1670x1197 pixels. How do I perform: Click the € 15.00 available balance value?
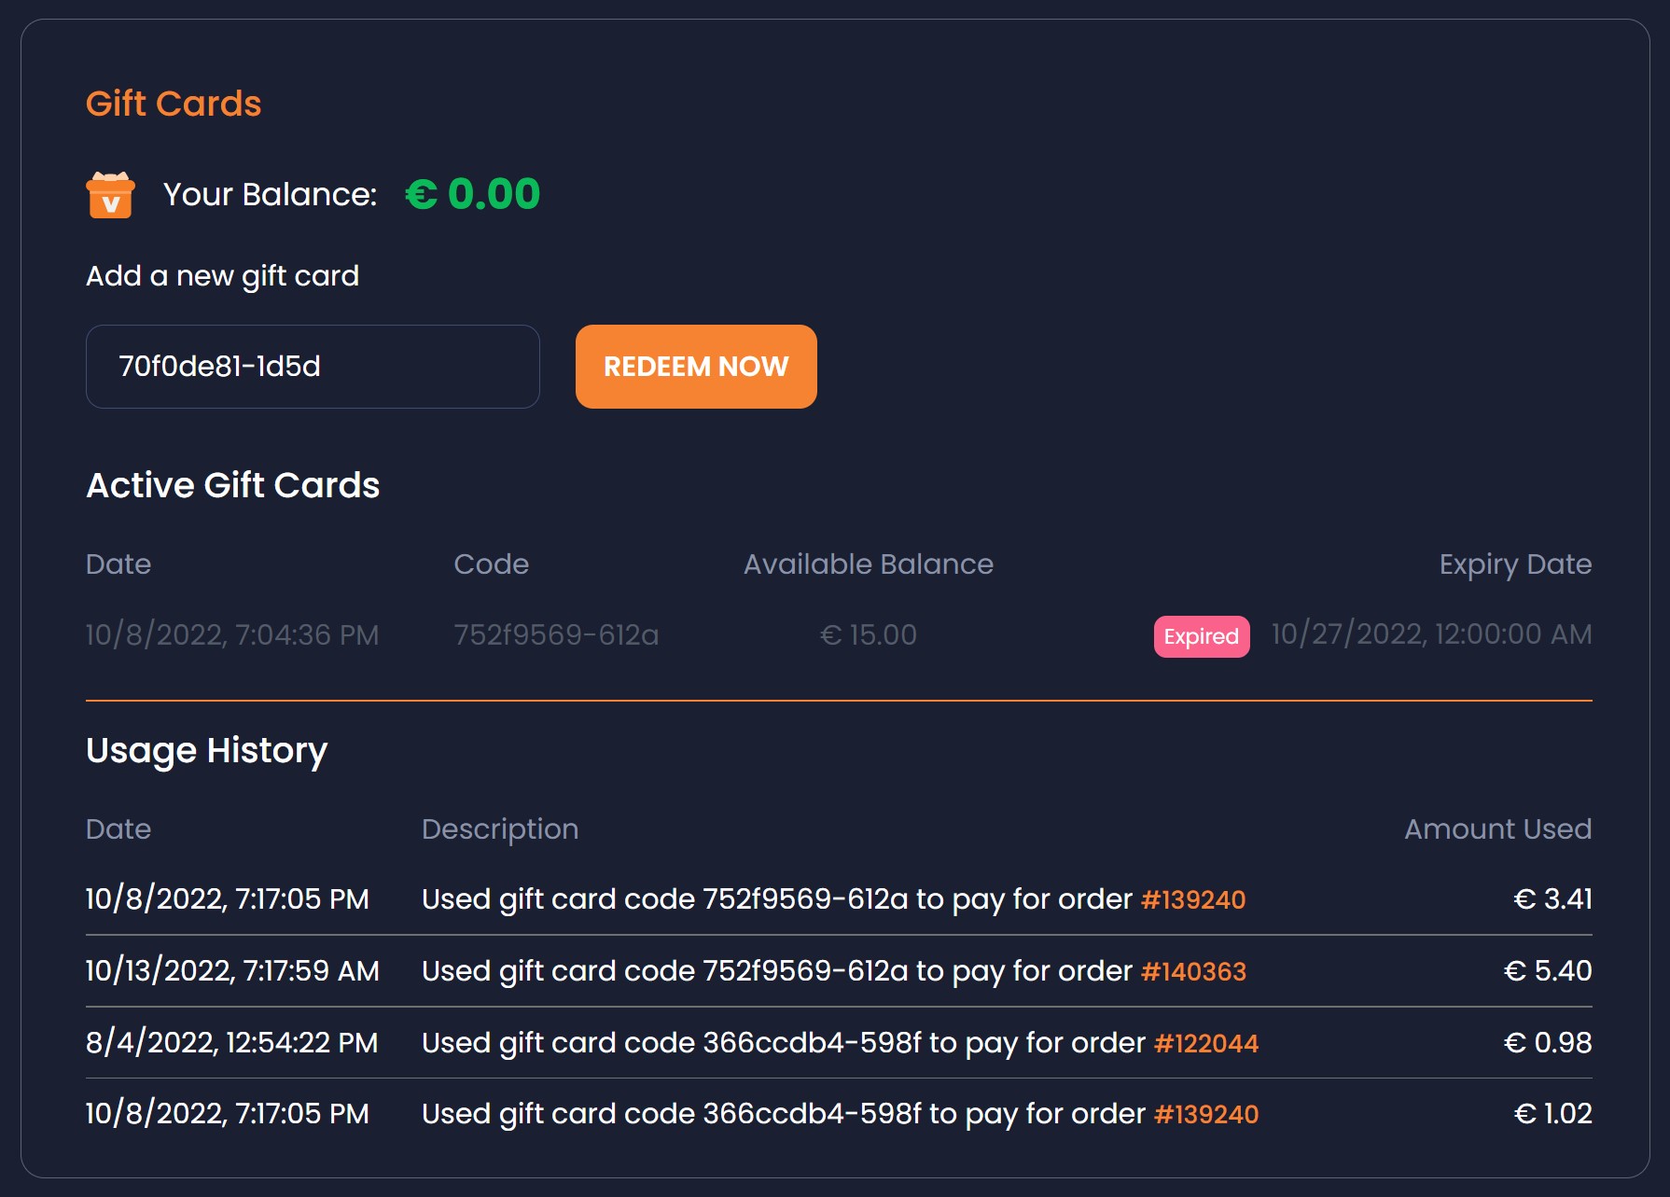click(x=868, y=635)
